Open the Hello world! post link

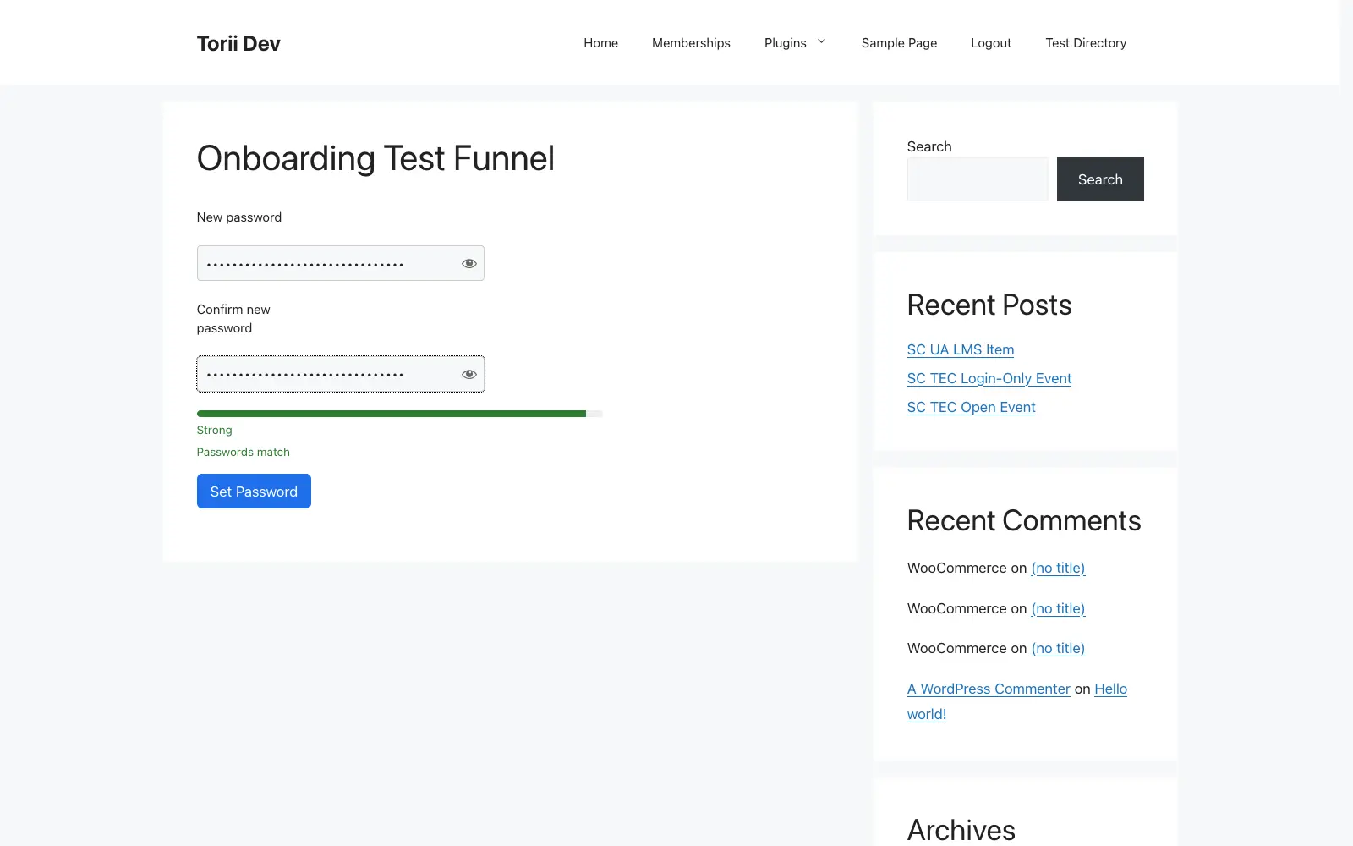[x=1017, y=701]
